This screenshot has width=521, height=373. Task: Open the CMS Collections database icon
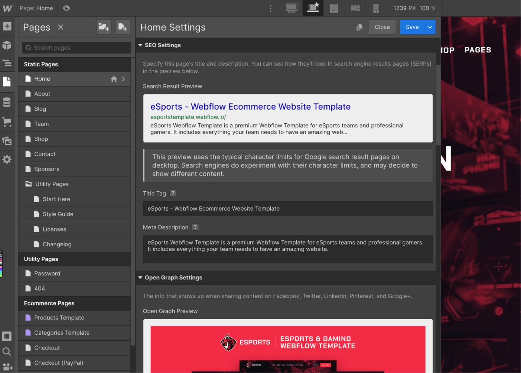pos(7,102)
